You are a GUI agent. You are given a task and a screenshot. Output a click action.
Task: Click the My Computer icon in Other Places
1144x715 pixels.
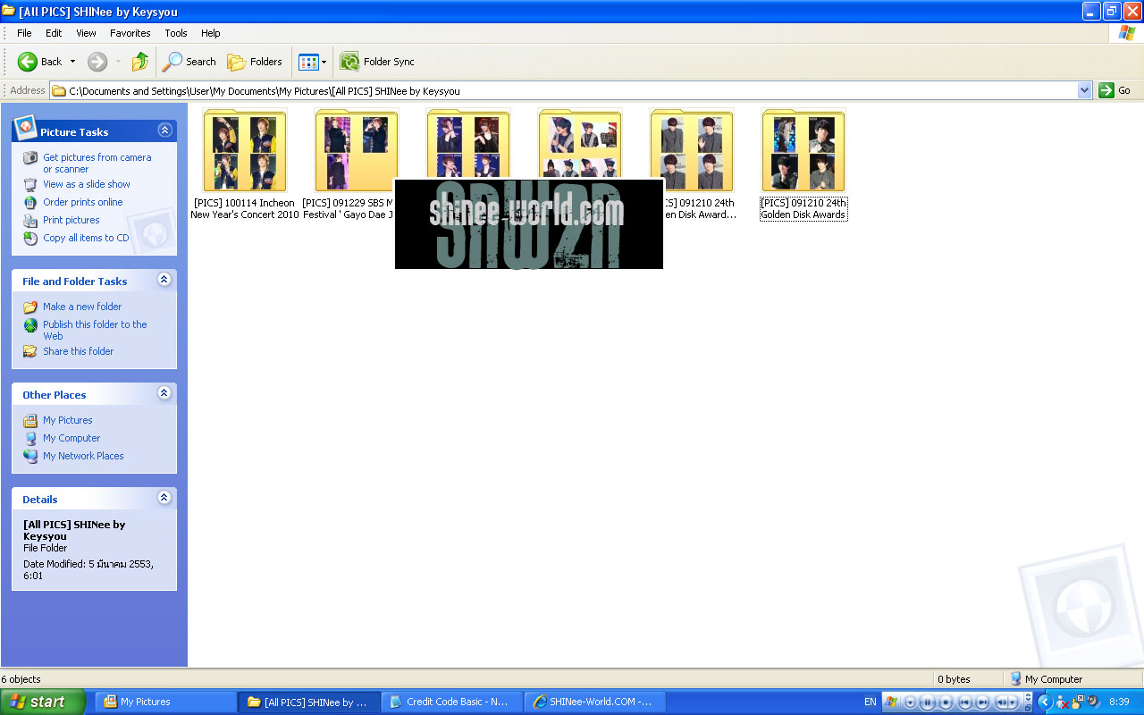pyautogui.click(x=30, y=438)
